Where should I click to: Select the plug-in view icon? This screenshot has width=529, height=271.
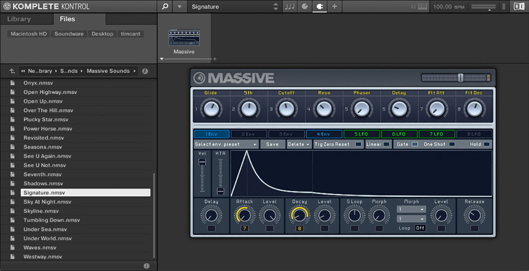(319, 6)
